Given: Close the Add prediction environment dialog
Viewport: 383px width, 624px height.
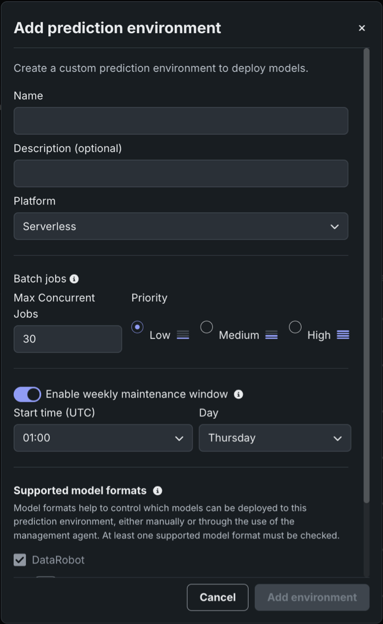Looking at the screenshot, I should click(362, 28).
